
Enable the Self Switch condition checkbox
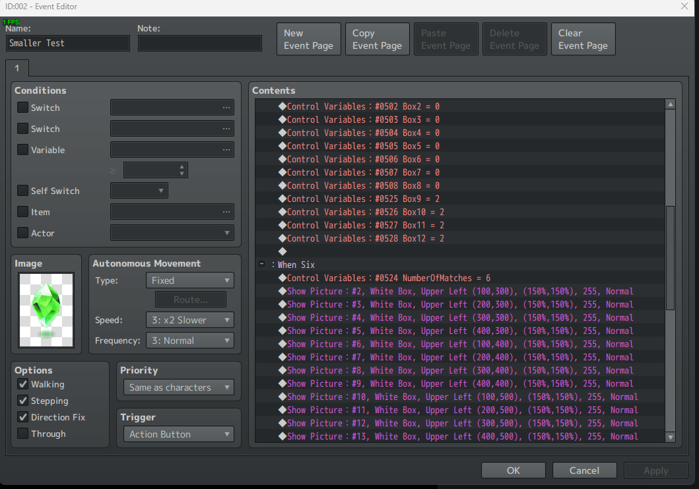tap(22, 190)
